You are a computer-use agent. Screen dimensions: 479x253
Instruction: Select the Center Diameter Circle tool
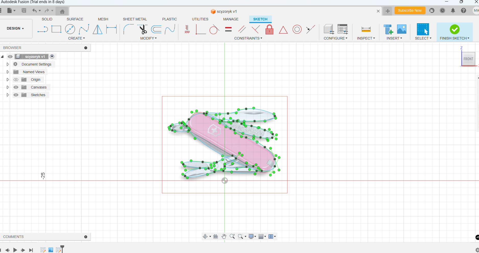[x=70, y=29]
